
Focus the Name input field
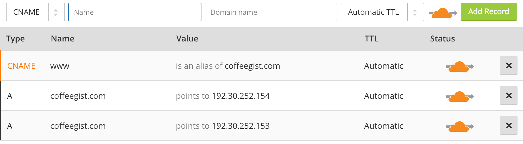click(x=135, y=12)
